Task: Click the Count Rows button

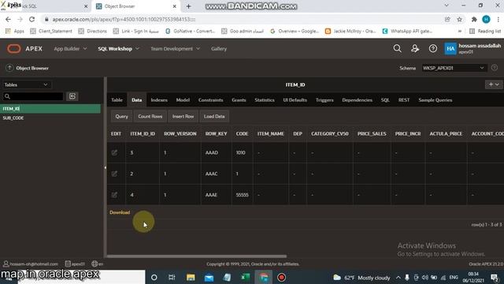Action: [150, 116]
